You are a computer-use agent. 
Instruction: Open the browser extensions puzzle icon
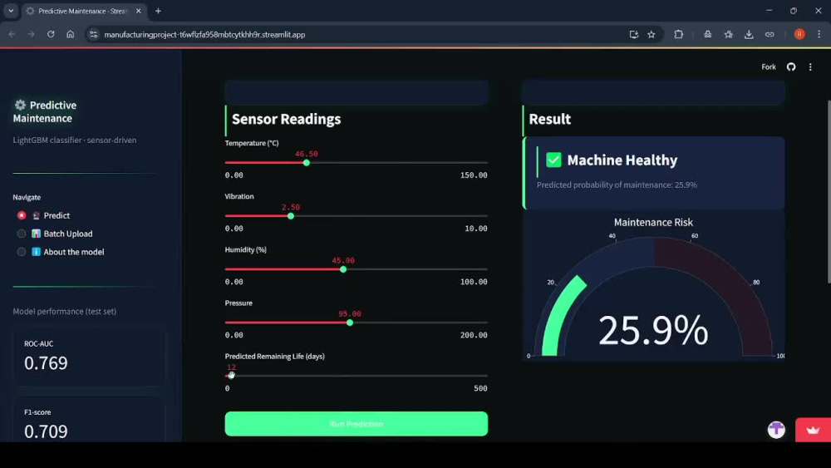[678, 34]
